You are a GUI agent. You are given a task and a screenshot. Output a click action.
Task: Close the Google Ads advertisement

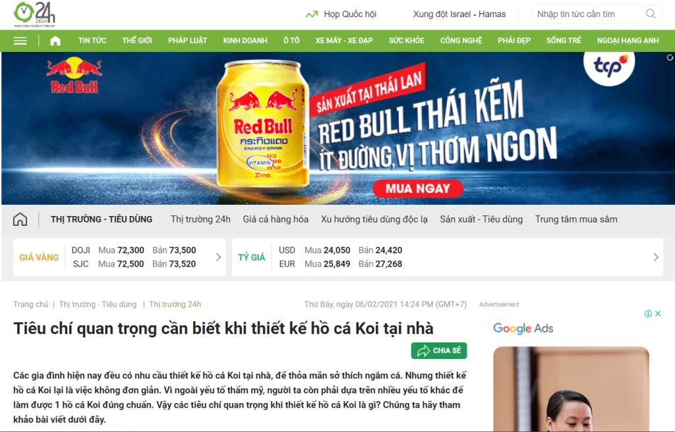coord(658,313)
